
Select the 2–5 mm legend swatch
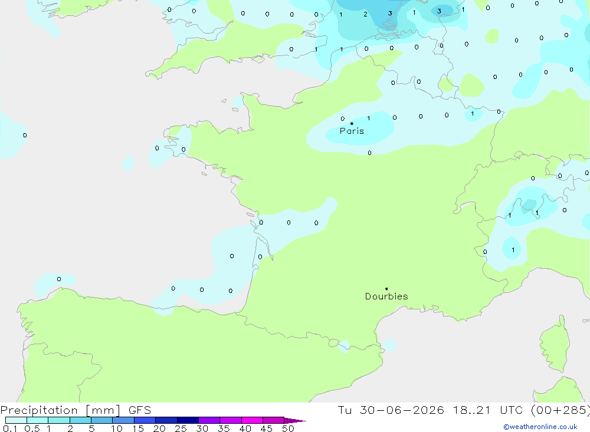tap(80, 420)
